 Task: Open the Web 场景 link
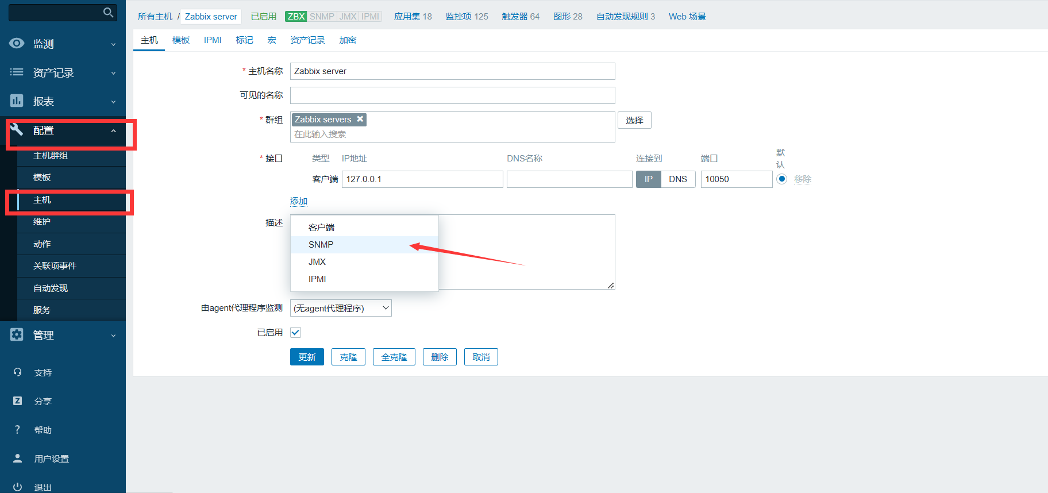[x=687, y=16]
